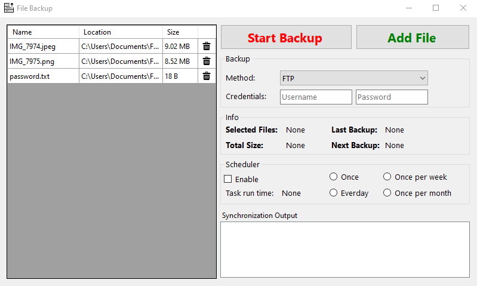Focus the Username input field
The width and height of the screenshot is (477, 286).
coord(316,97)
